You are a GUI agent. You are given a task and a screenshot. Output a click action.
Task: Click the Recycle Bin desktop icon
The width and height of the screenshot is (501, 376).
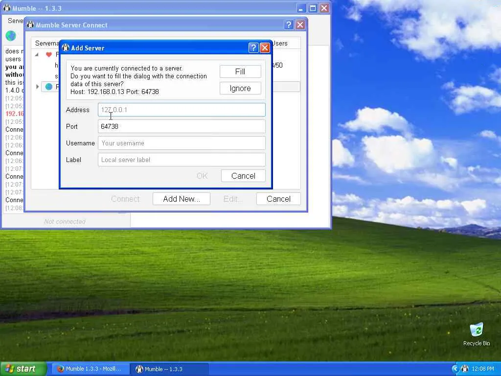click(x=477, y=334)
